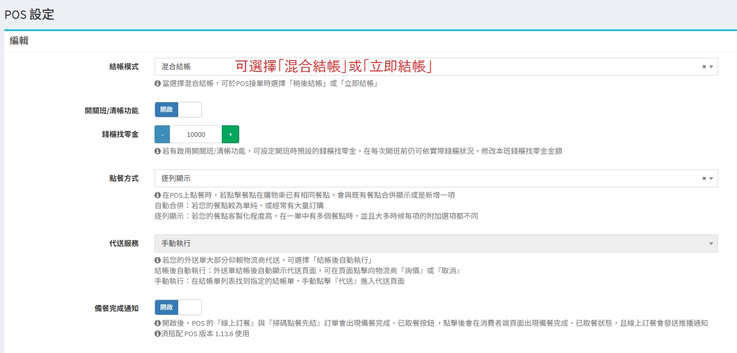The height and width of the screenshot is (353, 737).
Task: Click the info icon under 點餐方式
Action: click(157, 195)
